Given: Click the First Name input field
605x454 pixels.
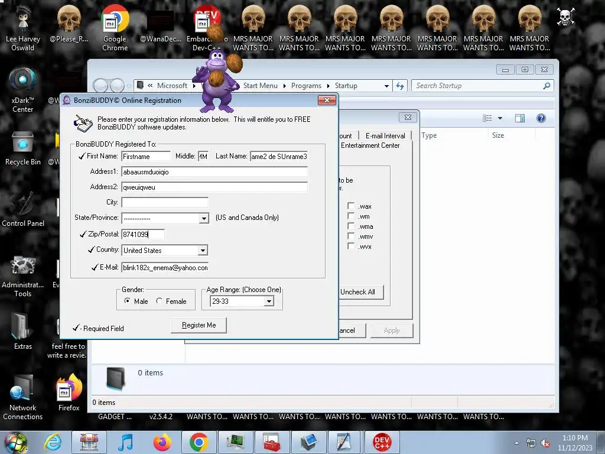Looking at the screenshot, I should pos(146,156).
